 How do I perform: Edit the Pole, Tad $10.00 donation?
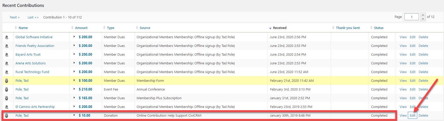(413, 115)
